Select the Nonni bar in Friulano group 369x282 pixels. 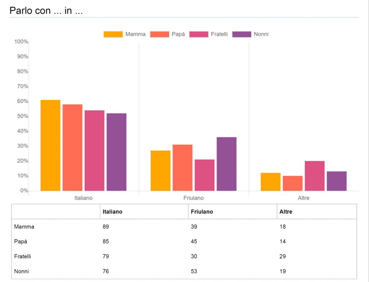coord(227,164)
